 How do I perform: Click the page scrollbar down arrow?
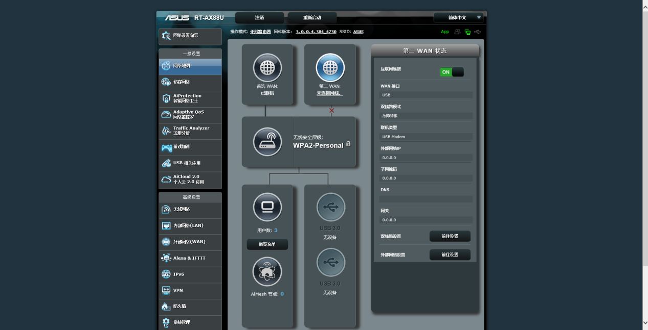(x=645, y=323)
